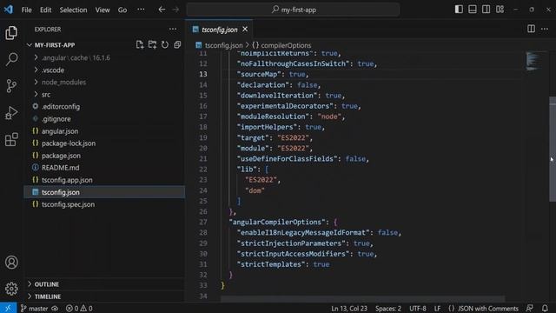The width and height of the screenshot is (556, 313).
Task: Refresh the Explorer file tree
Action: point(165,44)
